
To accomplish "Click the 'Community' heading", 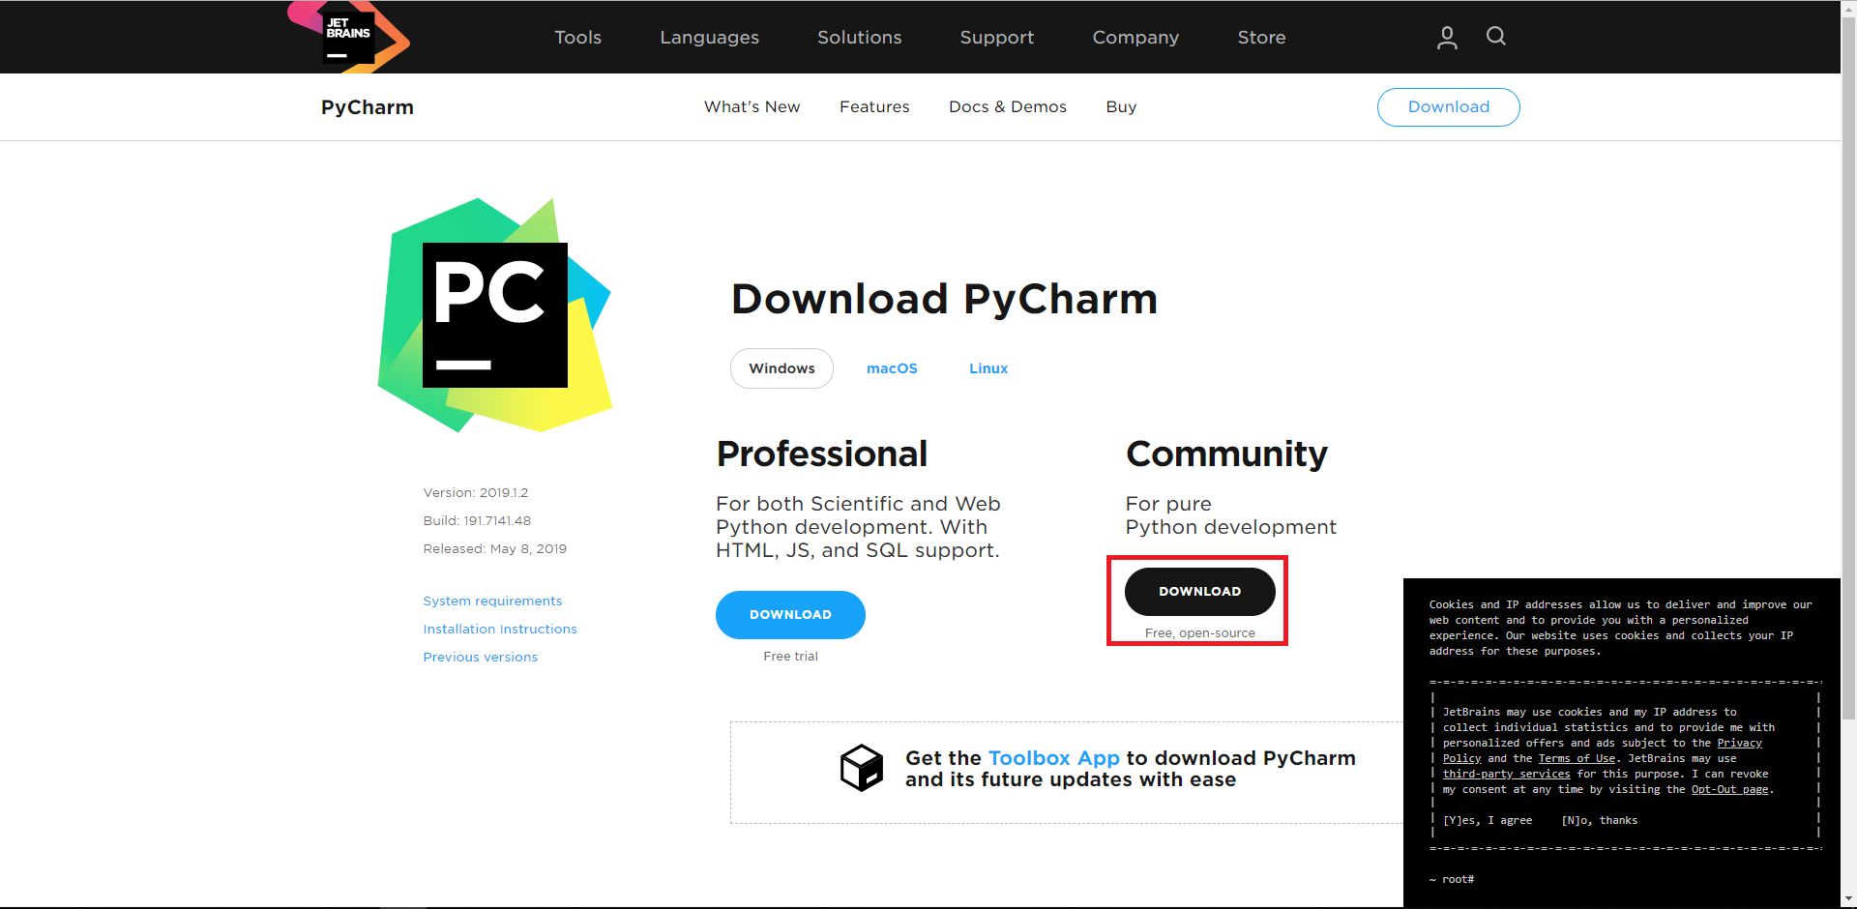I will pyautogui.click(x=1226, y=454).
